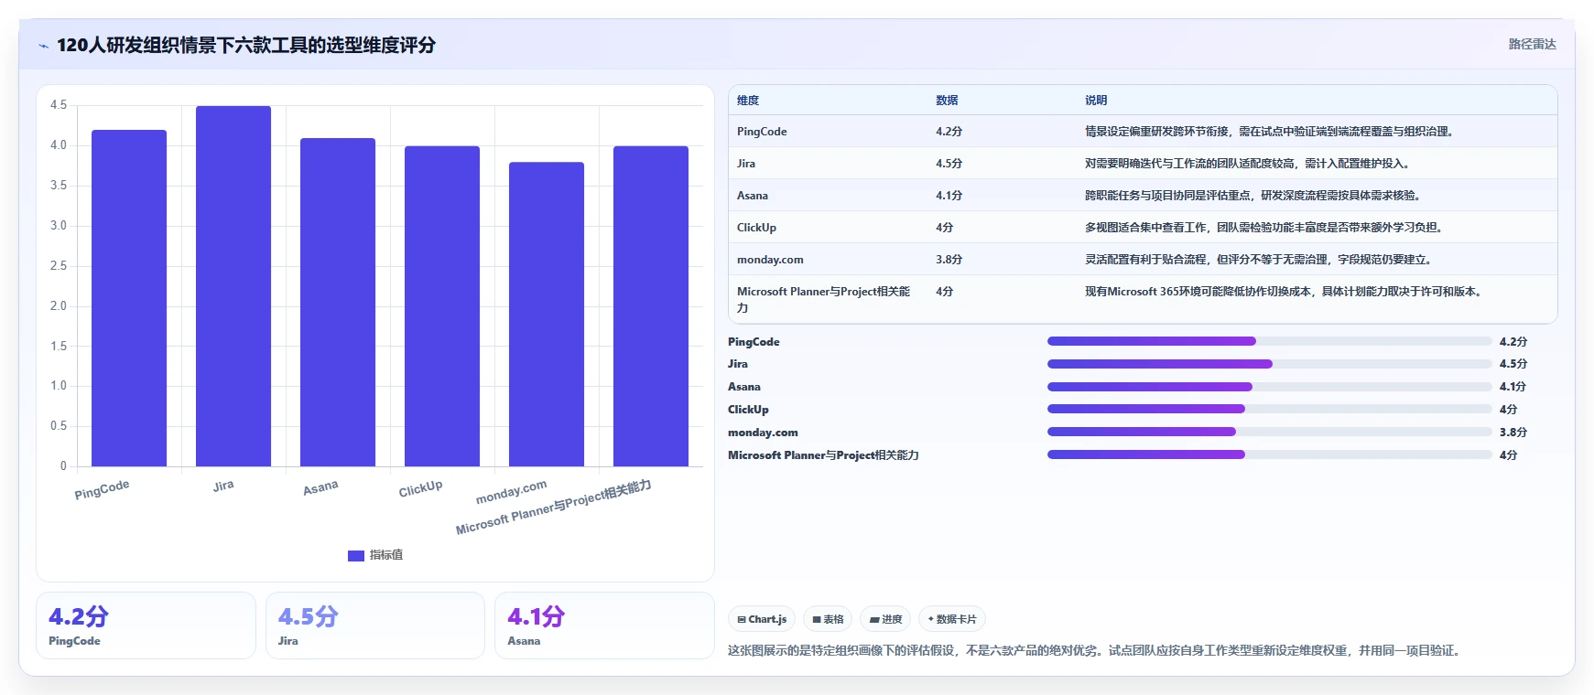1594x695 pixels.
Task: Click the 路径雷达 label in the header
Action: click(1532, 44)
